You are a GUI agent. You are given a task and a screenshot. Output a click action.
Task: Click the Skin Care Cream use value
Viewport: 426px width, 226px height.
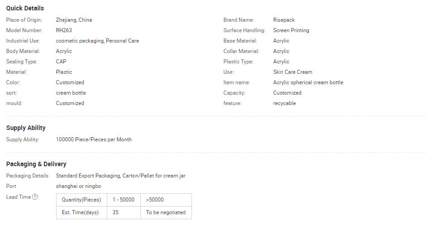tap(292, 72)
